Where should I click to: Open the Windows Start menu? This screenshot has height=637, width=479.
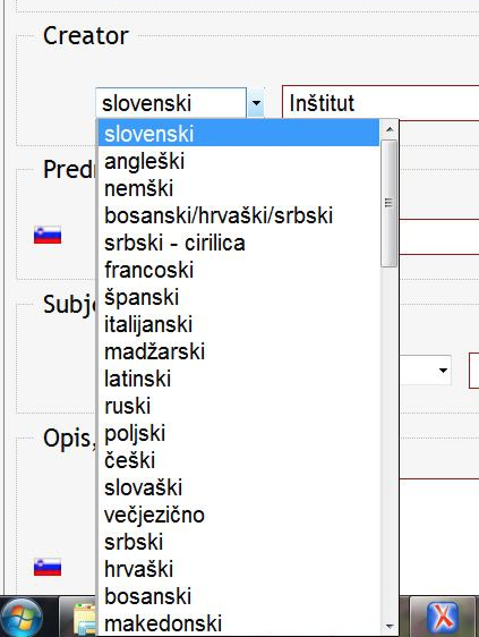(x=21, y=618)
